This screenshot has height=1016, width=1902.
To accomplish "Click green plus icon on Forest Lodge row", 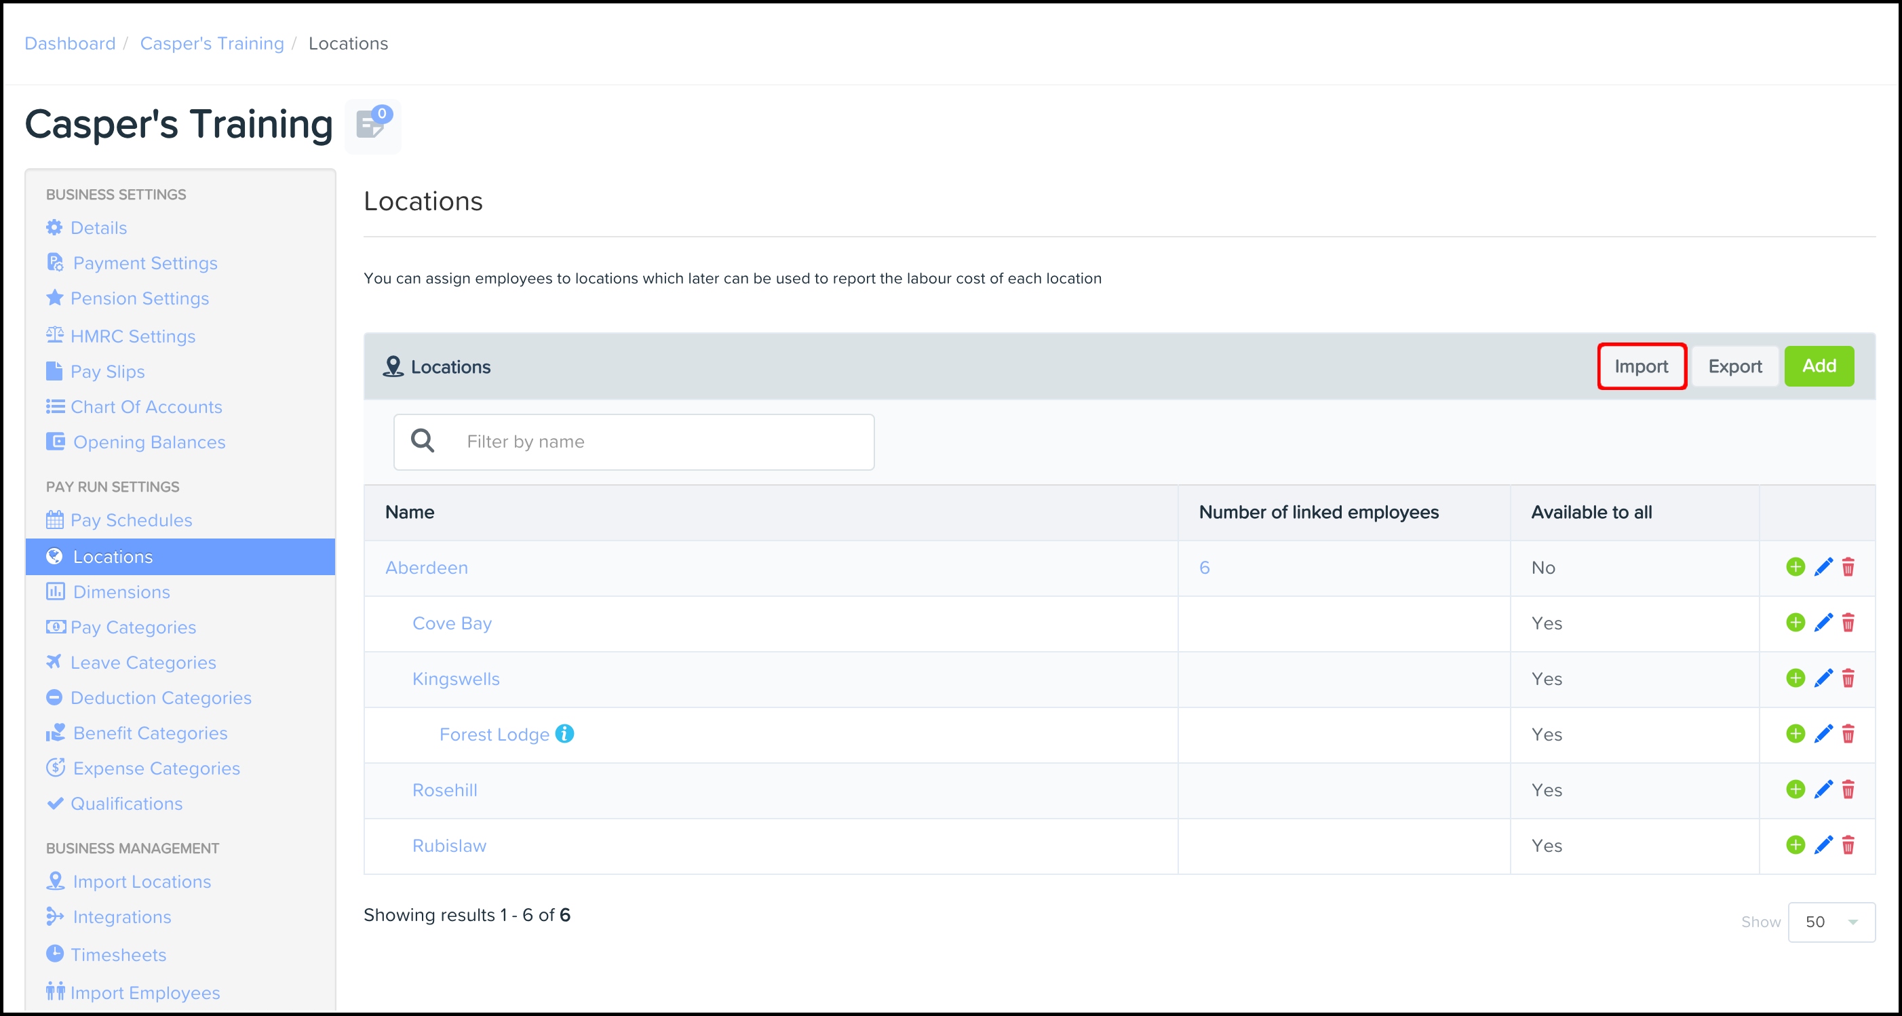I will [x=1795, y=734].
